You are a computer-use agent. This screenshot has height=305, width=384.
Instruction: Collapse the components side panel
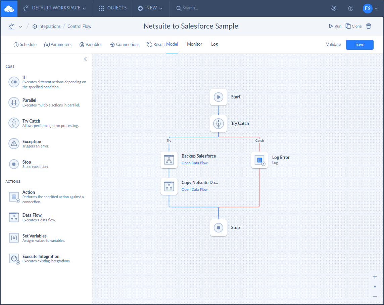pyautogui.click(x=86, y=59)
